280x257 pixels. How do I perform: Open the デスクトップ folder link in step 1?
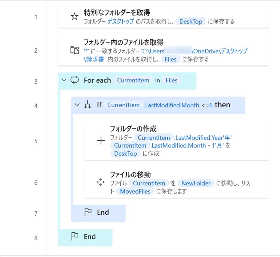click(x=121, y=22)
